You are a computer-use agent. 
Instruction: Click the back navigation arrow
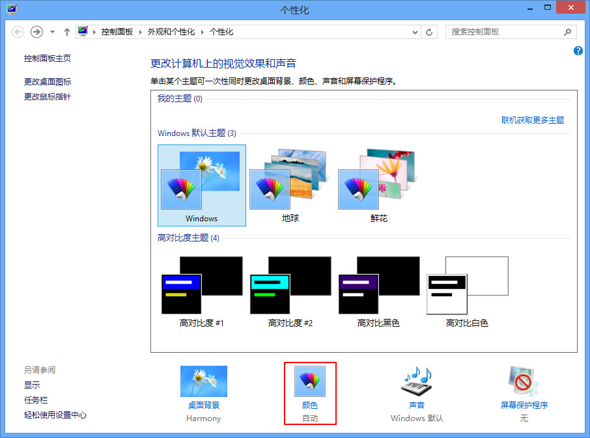(18, 32)
